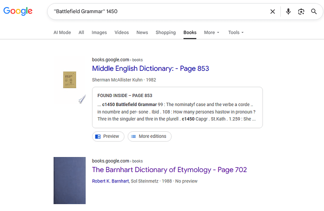Expand the Tools dropdown
The width and height of the screenshot is (324, 211).
[236, 32]
